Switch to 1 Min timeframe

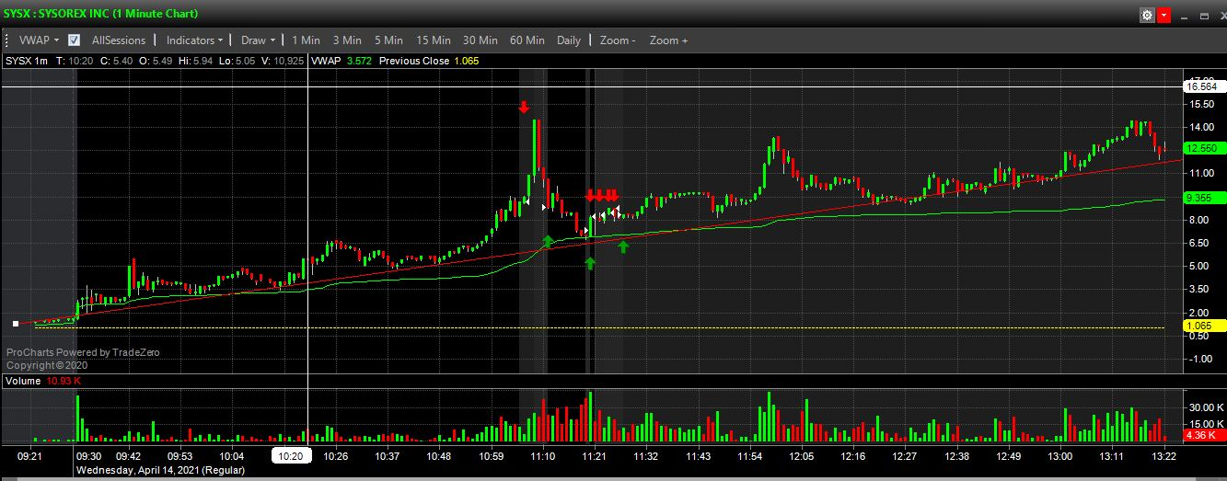point(307,40)
